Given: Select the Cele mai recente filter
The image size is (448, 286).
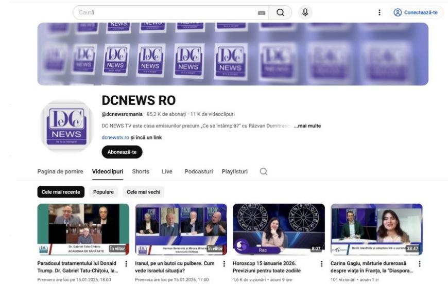Looking at the screenshot, I should pyautogui.click(x=61, y=192).
